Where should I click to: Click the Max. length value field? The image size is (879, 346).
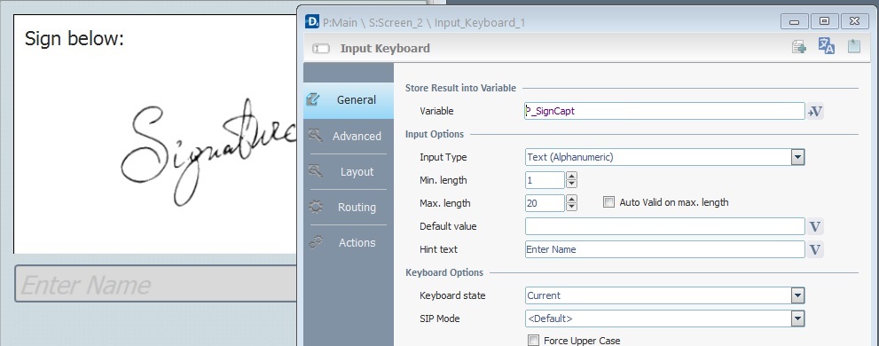(545, 203)
